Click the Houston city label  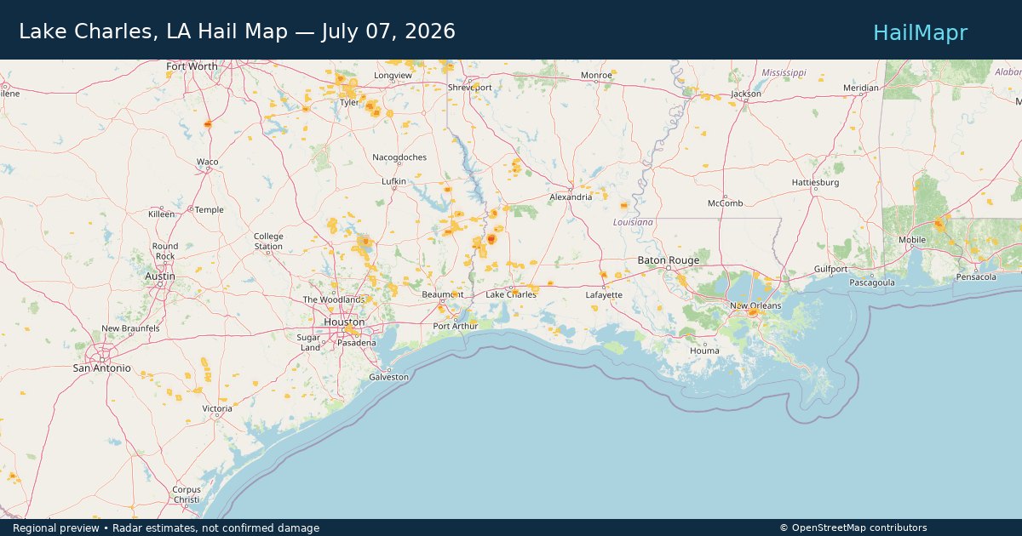click(344, 322)
